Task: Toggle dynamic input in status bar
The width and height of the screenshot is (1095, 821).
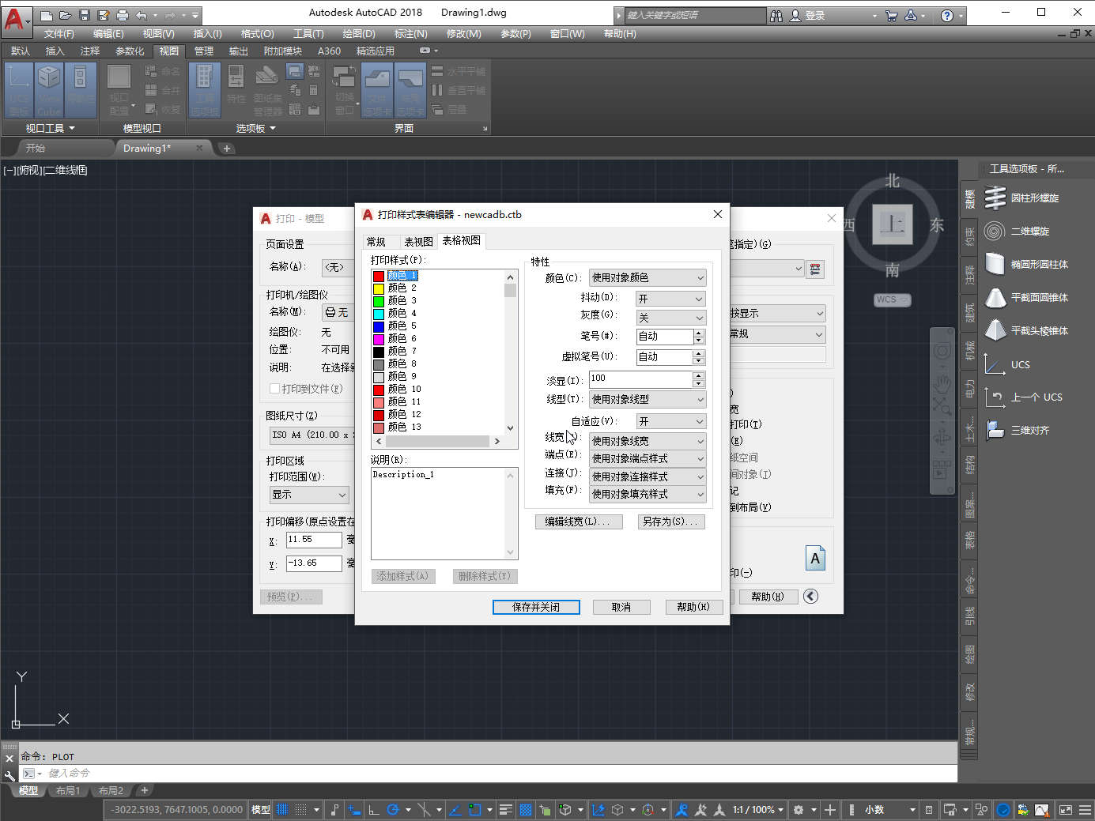Action: [x=354, y=810]
